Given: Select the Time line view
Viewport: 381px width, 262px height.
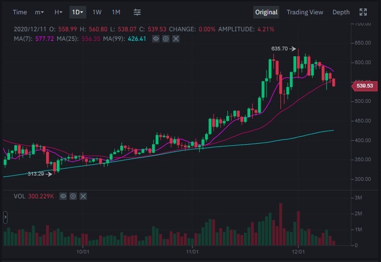Looking at the screenshot, I should click(x=20, y=12).
